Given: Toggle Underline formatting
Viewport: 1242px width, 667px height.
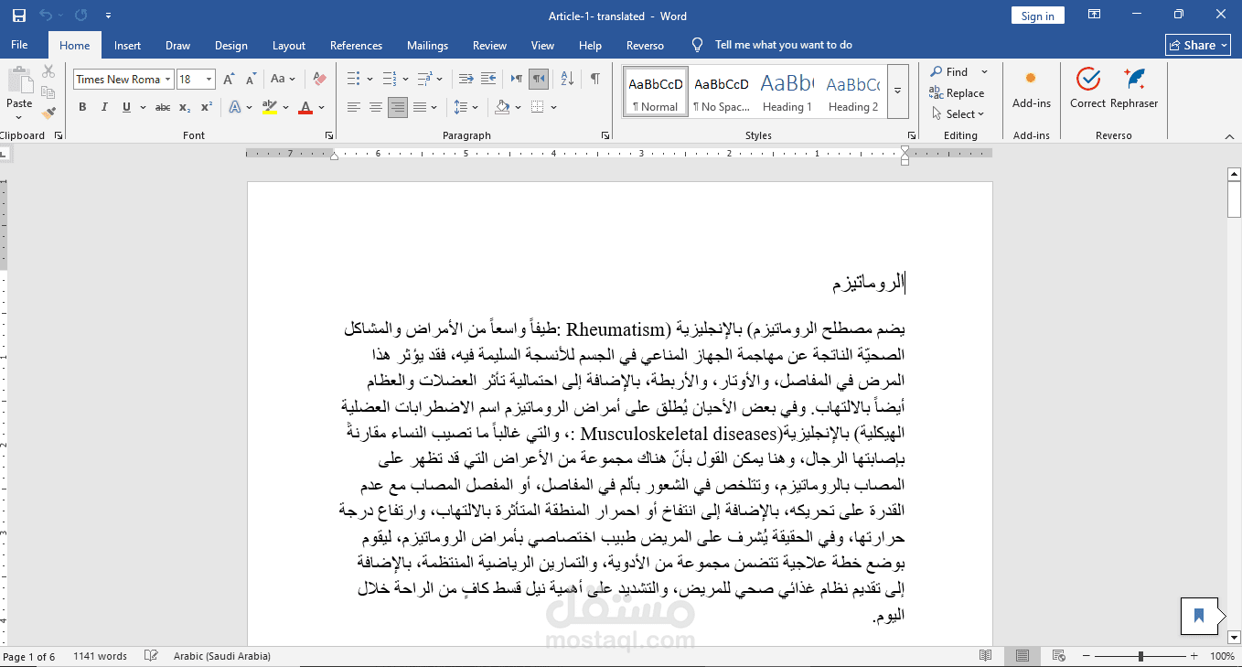Looking at the screenshot, I should click(126, 107).
